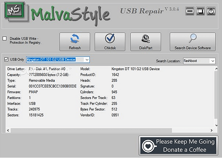Click Search Device Software

coord(192,42)
